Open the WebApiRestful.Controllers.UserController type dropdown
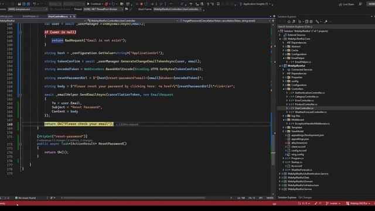The image size is (375, 211). 133,21
